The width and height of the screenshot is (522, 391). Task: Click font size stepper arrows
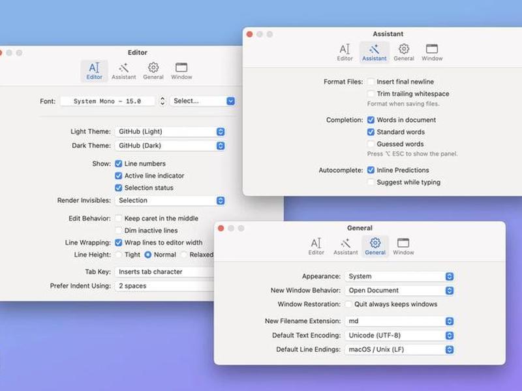point(162,101)
